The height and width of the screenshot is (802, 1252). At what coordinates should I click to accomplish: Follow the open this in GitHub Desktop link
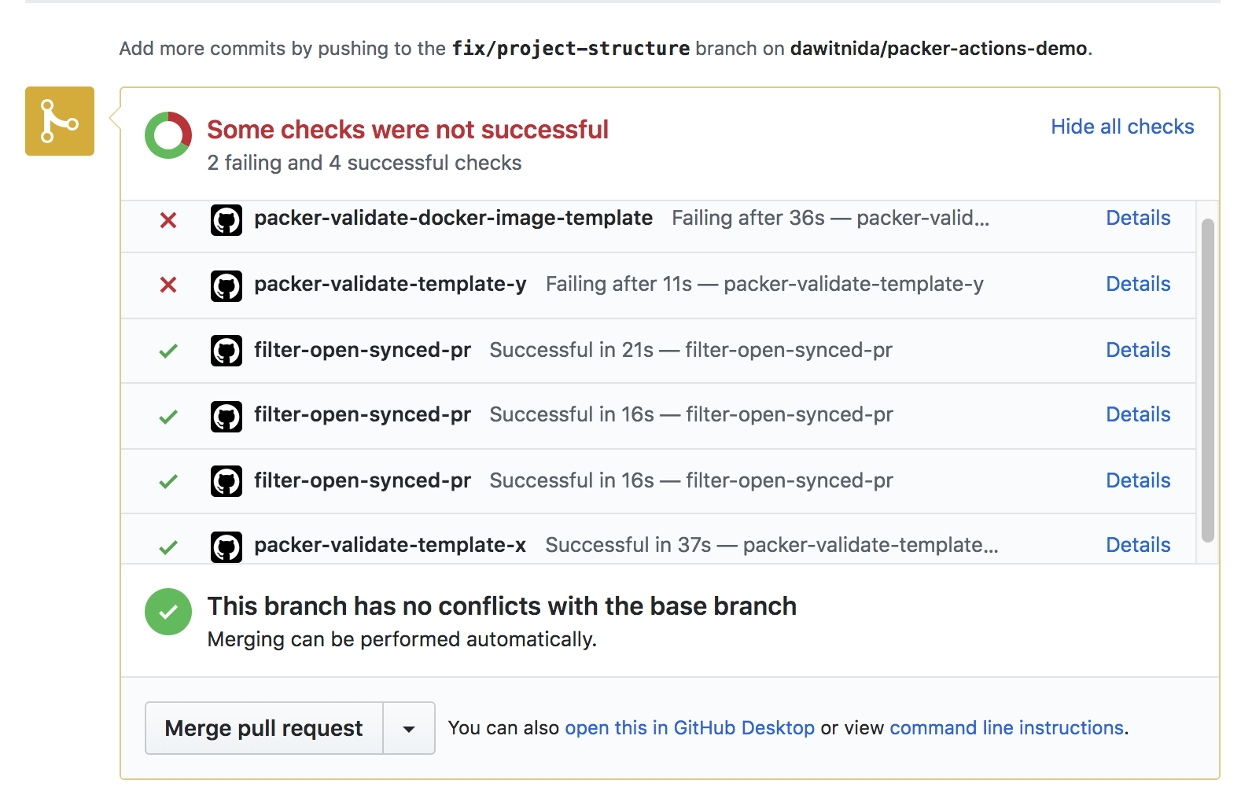(x=690, y=728)
